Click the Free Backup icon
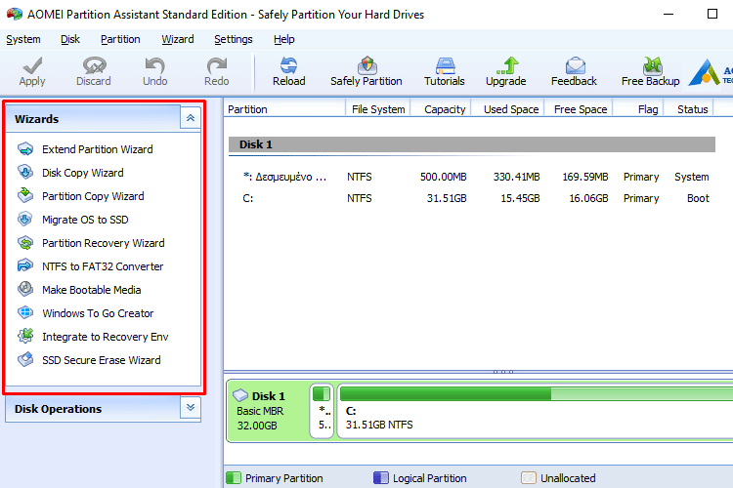Image resolution: width=733 pixels, height=488 pixels. (652, 65)
